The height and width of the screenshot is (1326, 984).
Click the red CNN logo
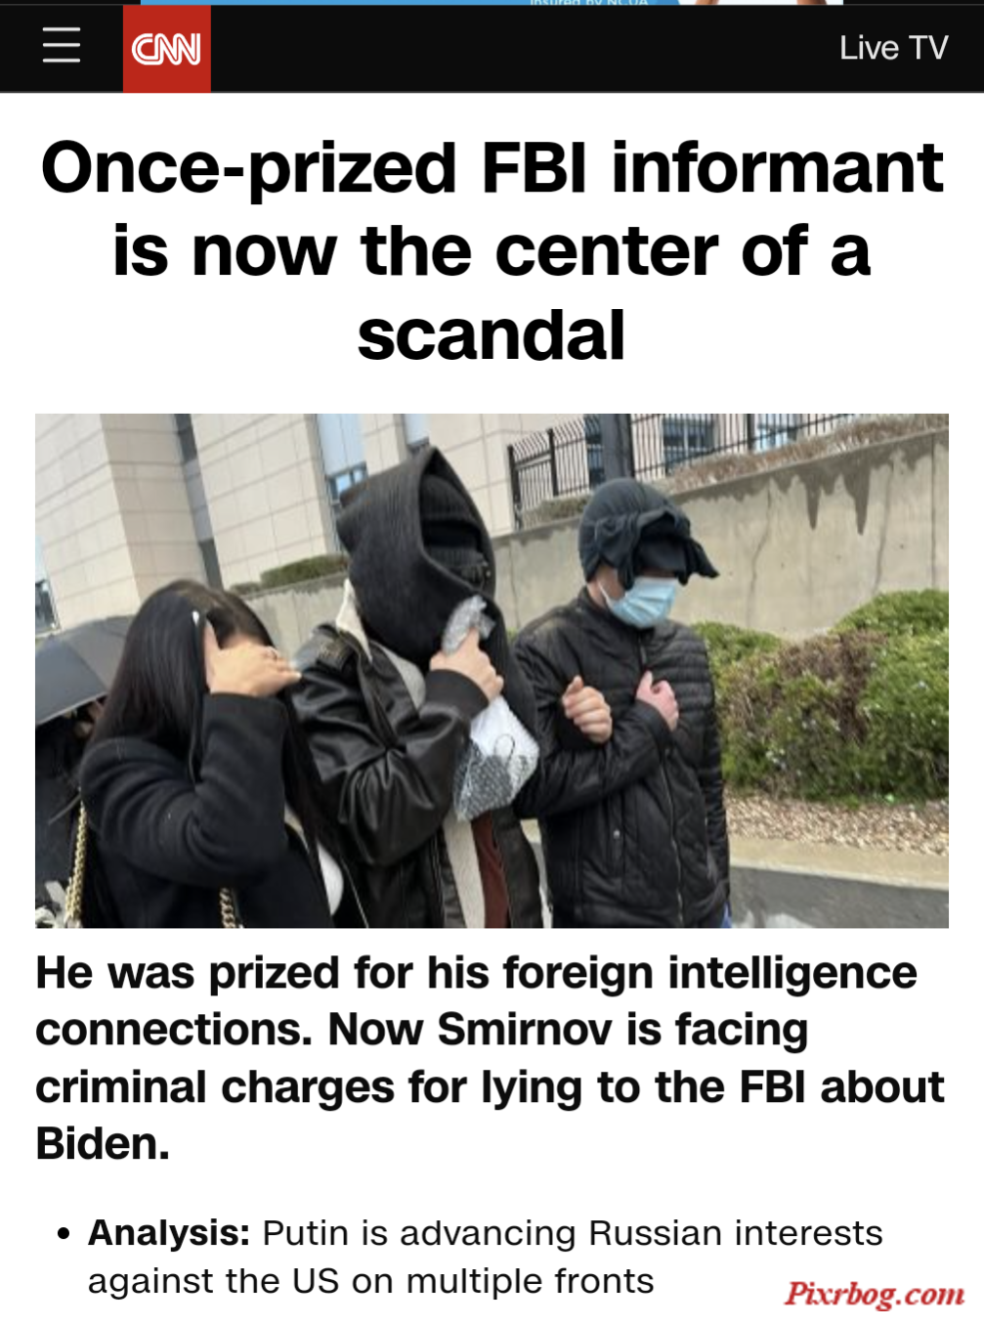tap(166, 48)
